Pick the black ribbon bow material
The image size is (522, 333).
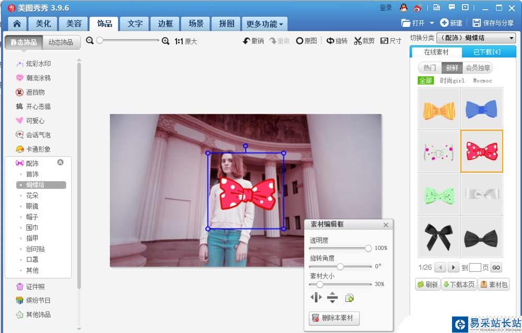(439, 236)
